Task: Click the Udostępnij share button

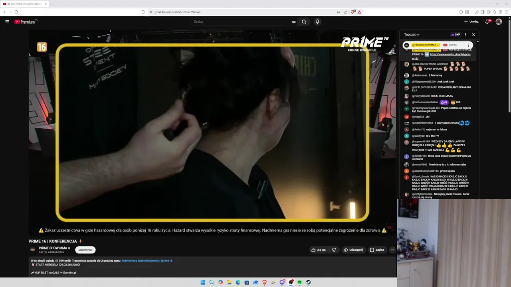Action: coord(353,250)
